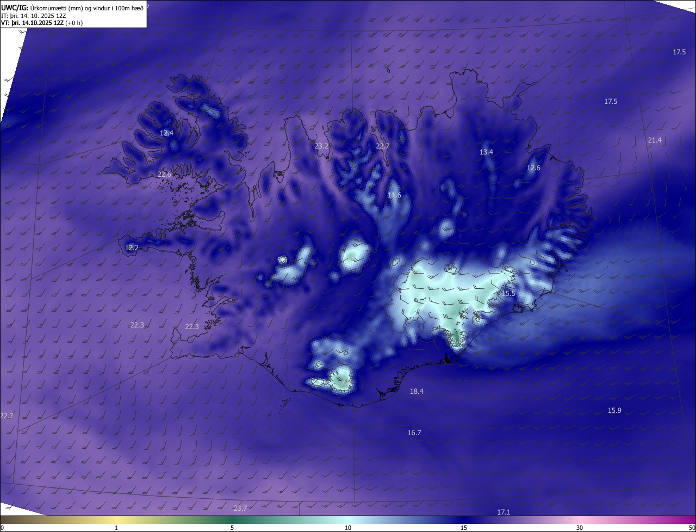Click the 12.4 value over the Westfjords

click(166, 133)
